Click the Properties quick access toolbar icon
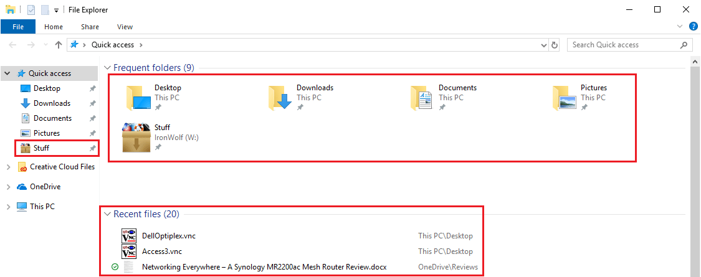701x277 pixels. point(31,9)
